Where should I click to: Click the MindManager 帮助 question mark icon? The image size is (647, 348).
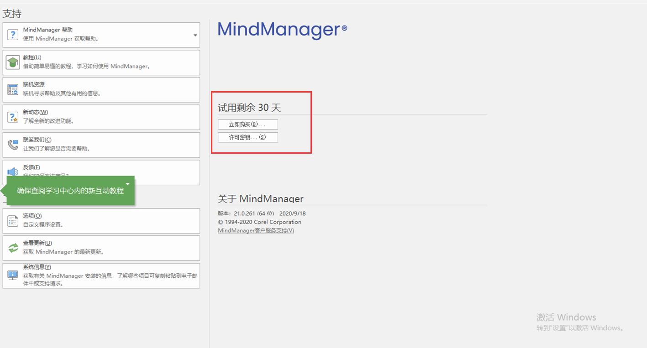click(12, 34)
